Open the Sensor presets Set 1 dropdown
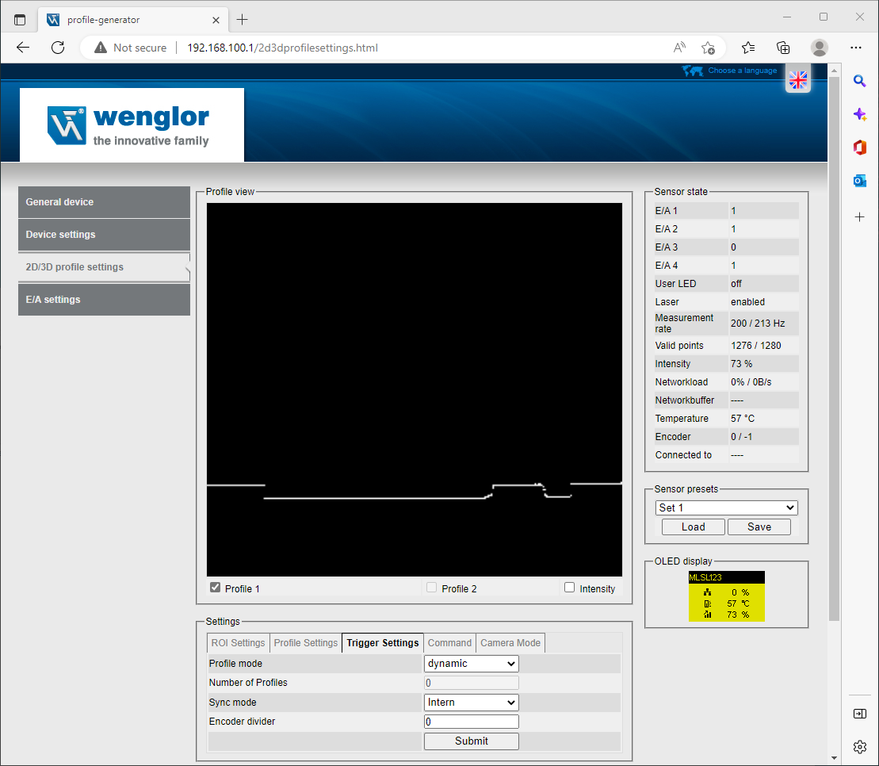This screenshot has width=879, height=766. [726, 507]
